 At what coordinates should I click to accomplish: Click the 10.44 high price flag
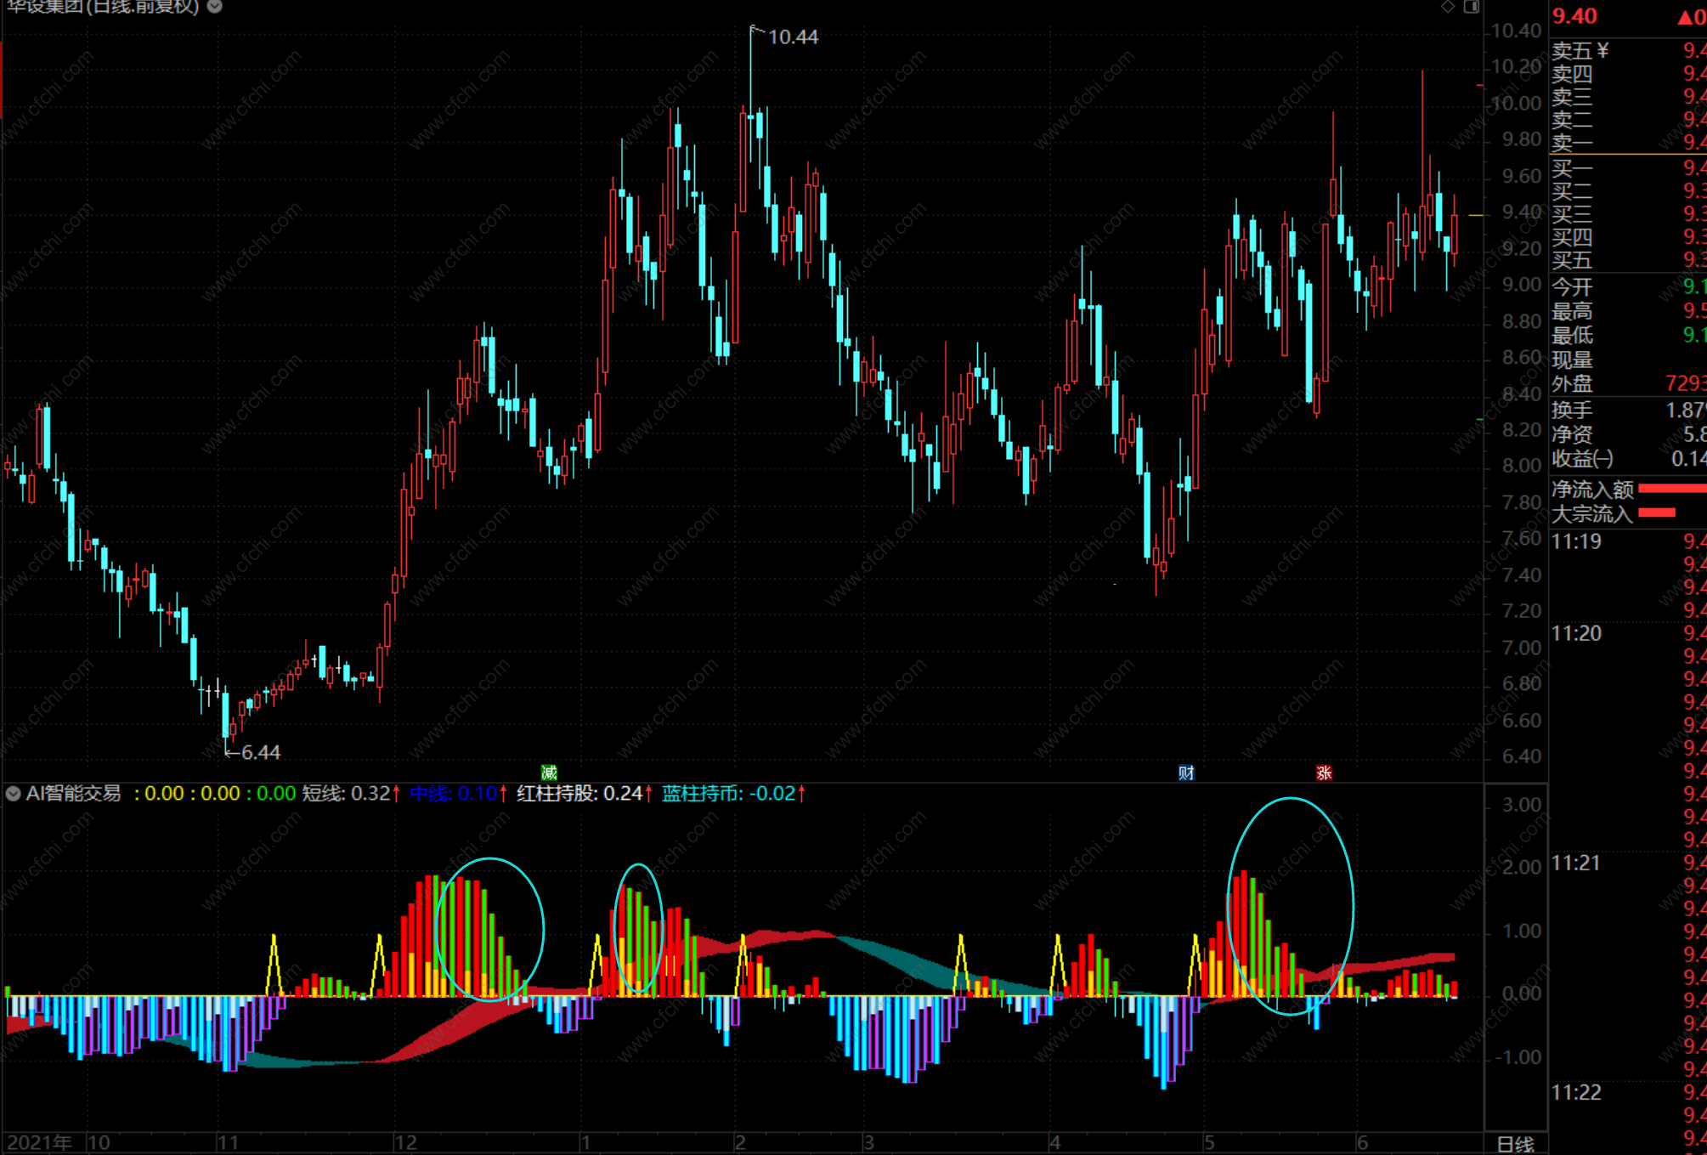tap(792, 37)
